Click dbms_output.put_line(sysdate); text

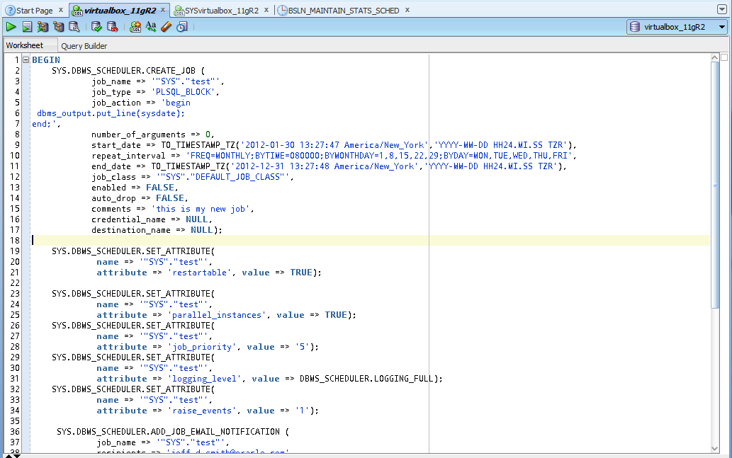[x=111, y=113]
